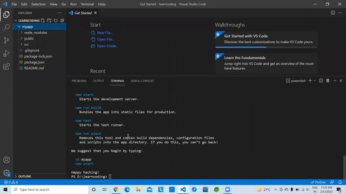Viewport: 346px width, 194px height.
Task: Open the Run menu
Action: pyautogui.click(x=74, y=4)
